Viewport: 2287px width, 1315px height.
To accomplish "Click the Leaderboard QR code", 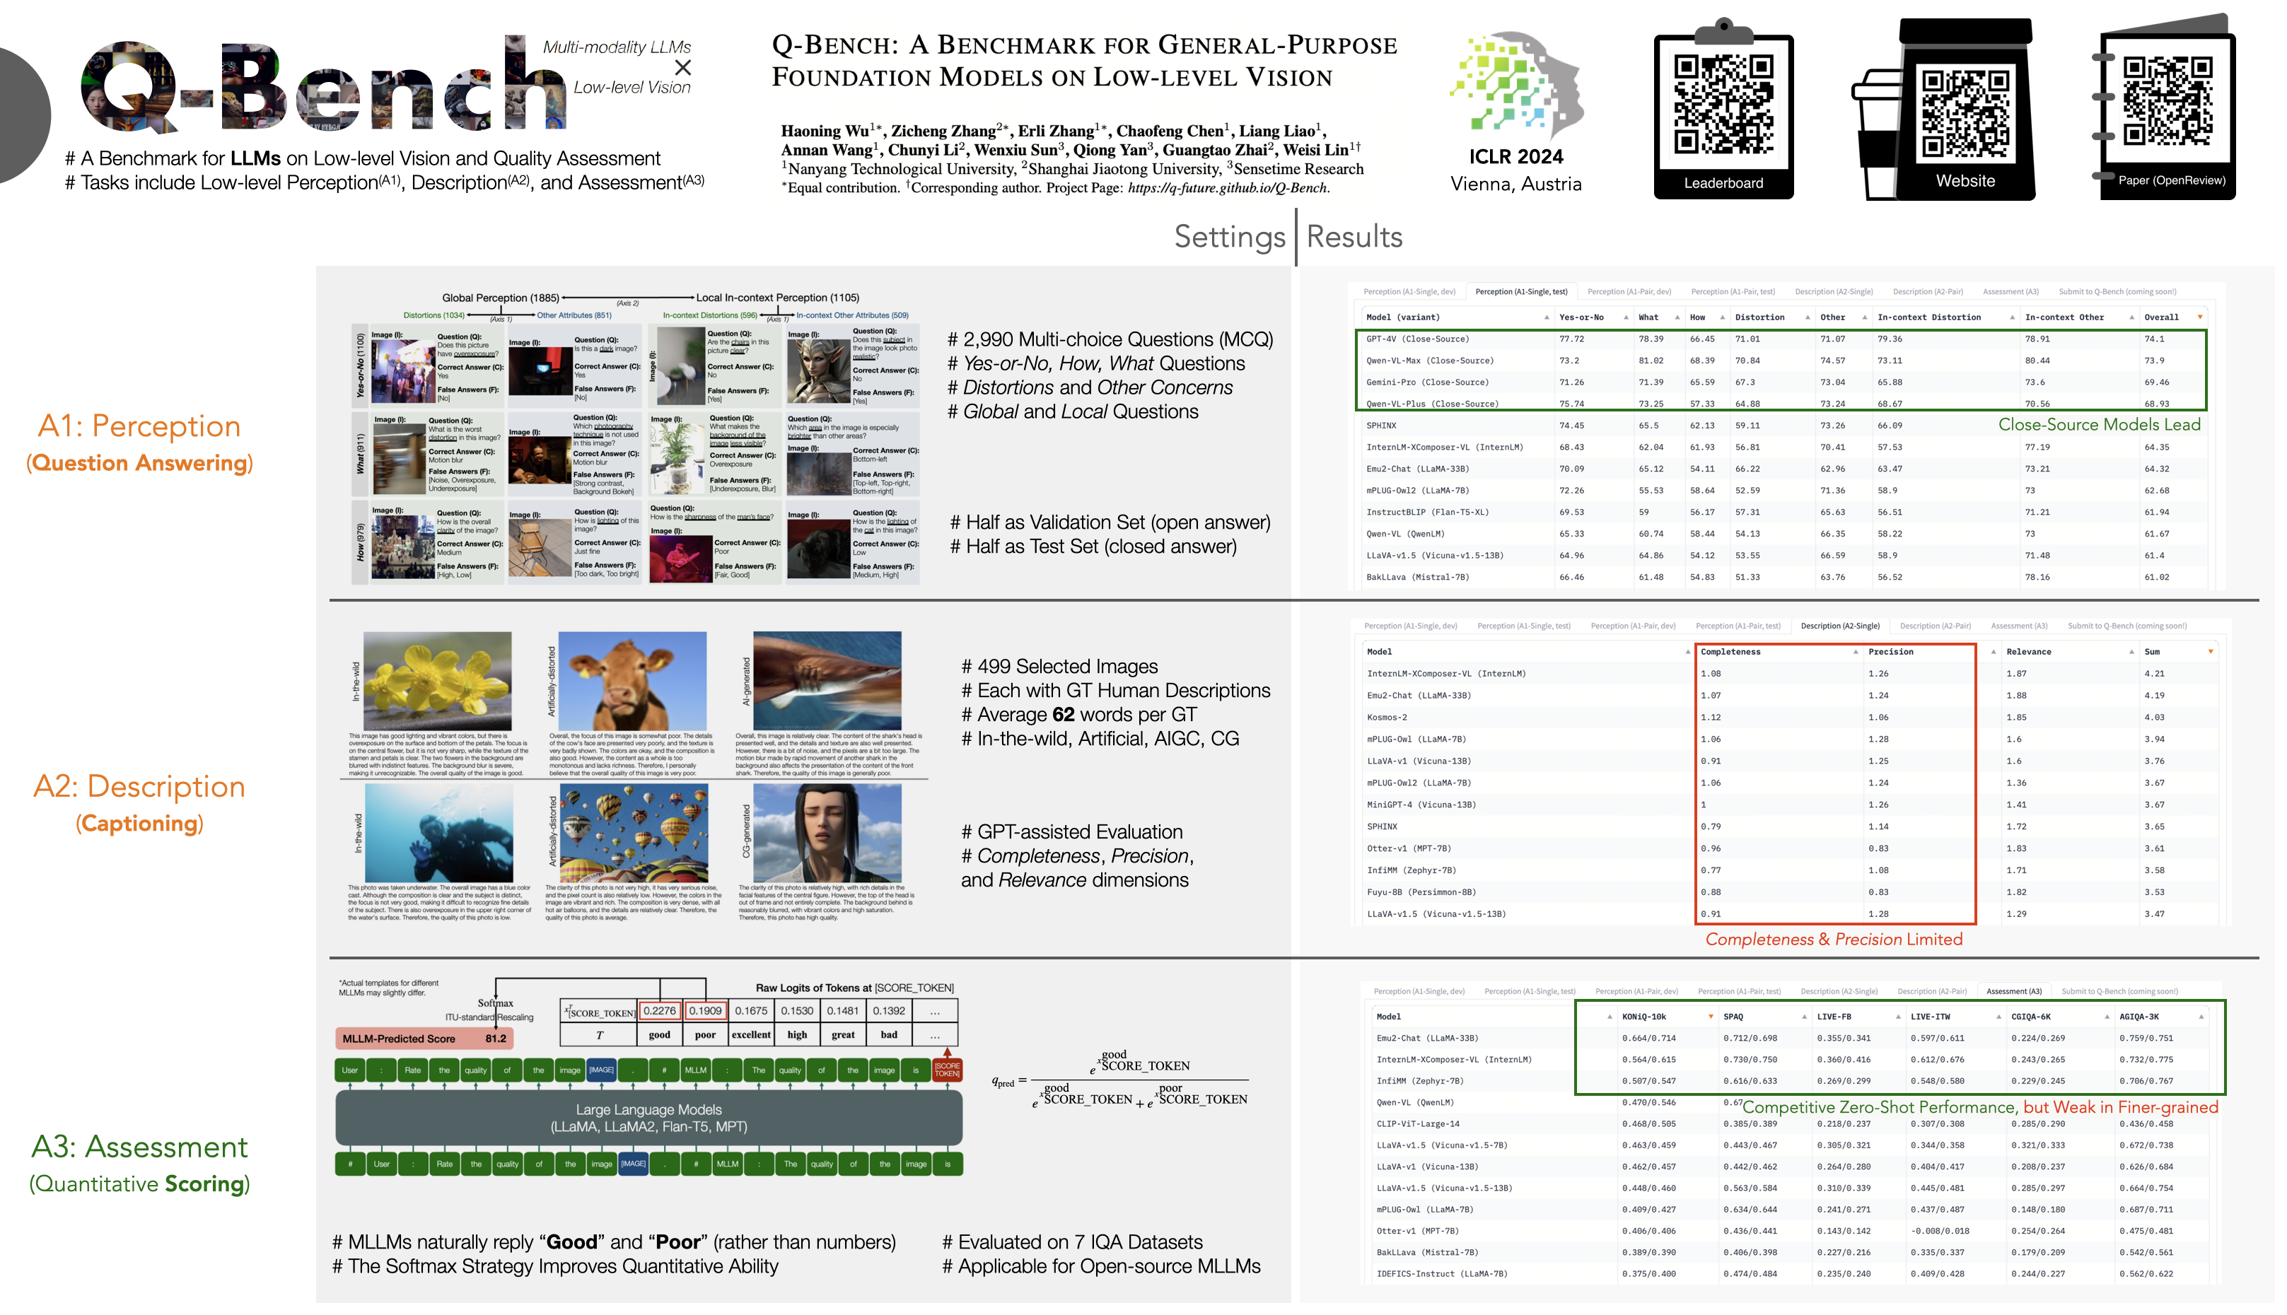I will click(x=1723, y=105).
